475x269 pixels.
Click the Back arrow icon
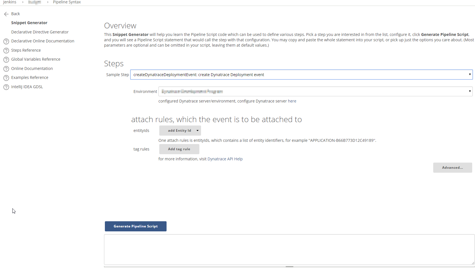tap(6, 14)
